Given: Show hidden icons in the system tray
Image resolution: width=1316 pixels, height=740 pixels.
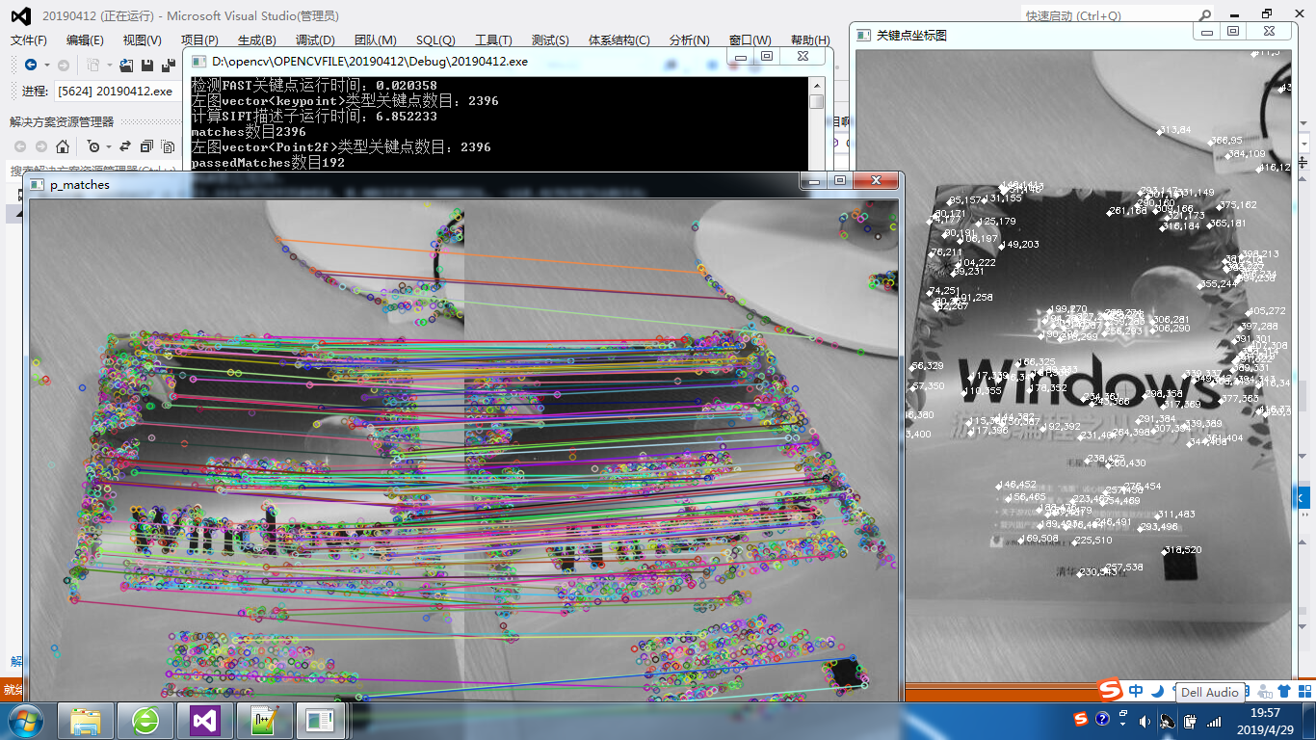Looking at the screenshot, I should [x=1122, y=724].
